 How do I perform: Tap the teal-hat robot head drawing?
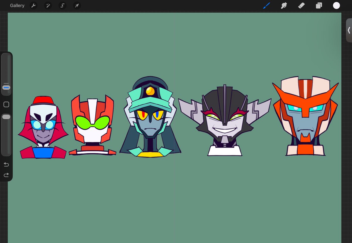pyautogui.click(x=150, y=117)
